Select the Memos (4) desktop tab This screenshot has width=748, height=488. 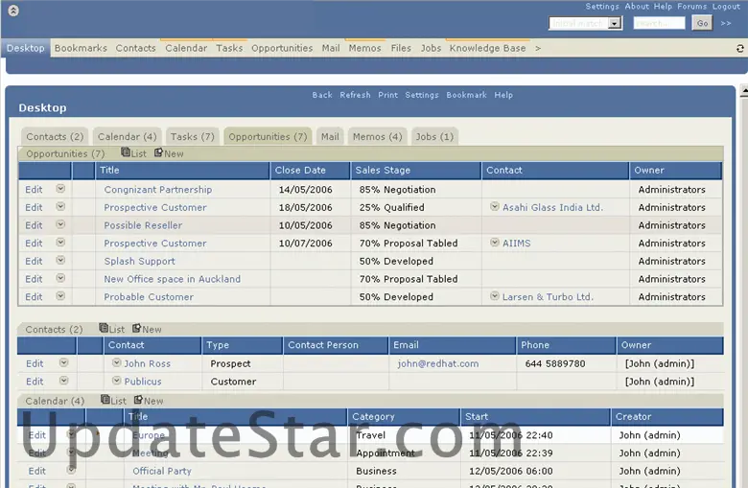click(x=377, y=137)
